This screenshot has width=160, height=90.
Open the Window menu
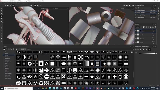click(13, 3)
